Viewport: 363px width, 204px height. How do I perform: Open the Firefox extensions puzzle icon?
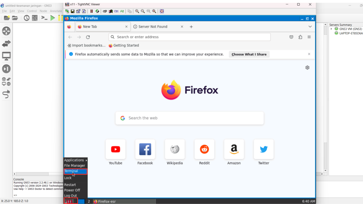[300, 37]
